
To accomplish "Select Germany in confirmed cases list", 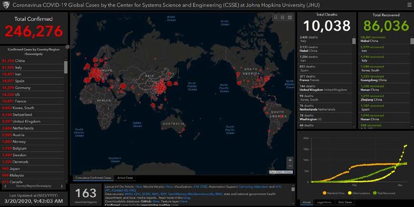I will coord(32,87).
